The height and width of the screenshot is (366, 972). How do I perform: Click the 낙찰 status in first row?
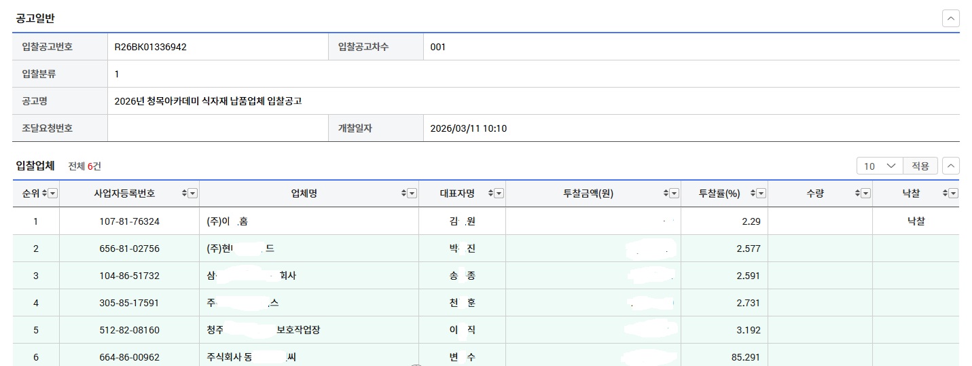click(916, 221)
